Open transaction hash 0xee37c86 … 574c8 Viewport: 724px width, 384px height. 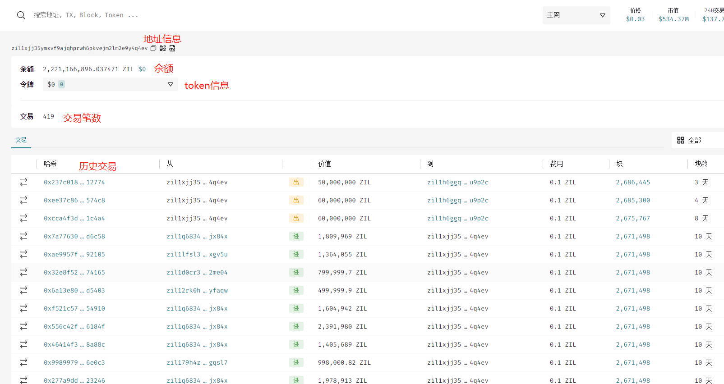(x=74, y=200)
